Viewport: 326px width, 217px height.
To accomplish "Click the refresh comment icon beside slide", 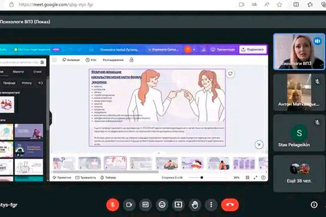I will point(230,73).
